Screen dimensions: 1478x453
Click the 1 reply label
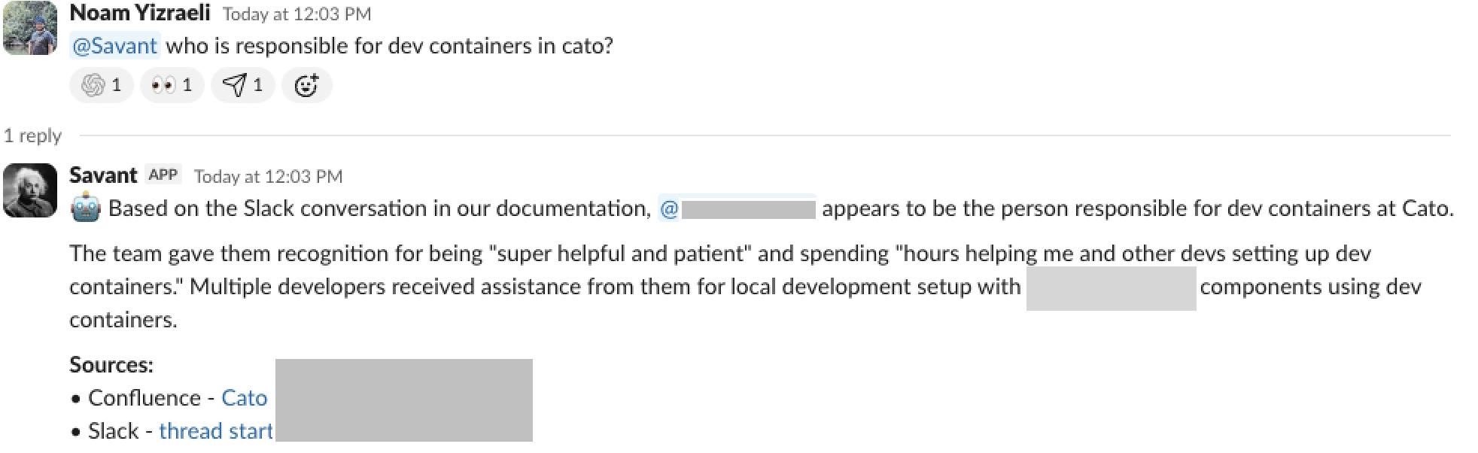point(32,135)
